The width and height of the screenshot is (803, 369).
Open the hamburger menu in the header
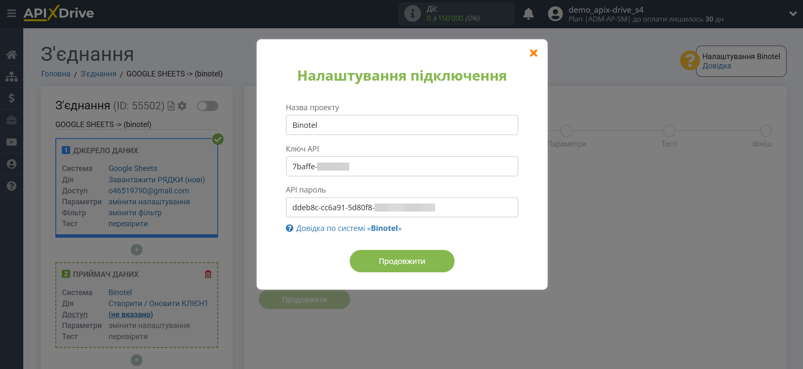11,14
